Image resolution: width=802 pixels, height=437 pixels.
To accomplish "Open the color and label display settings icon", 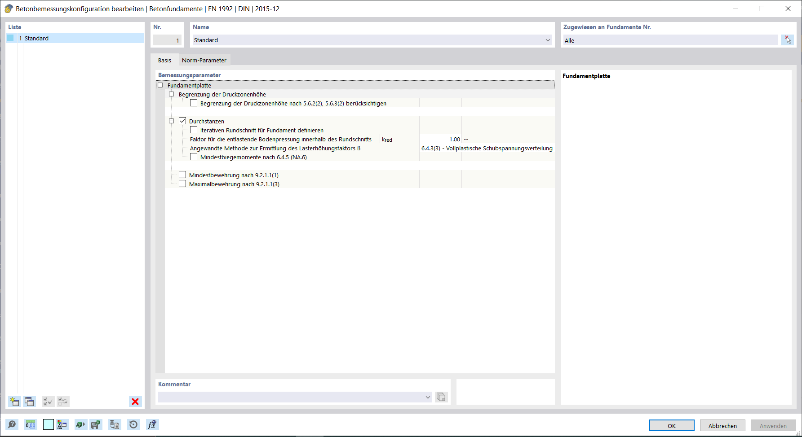I will pos(62,424).
